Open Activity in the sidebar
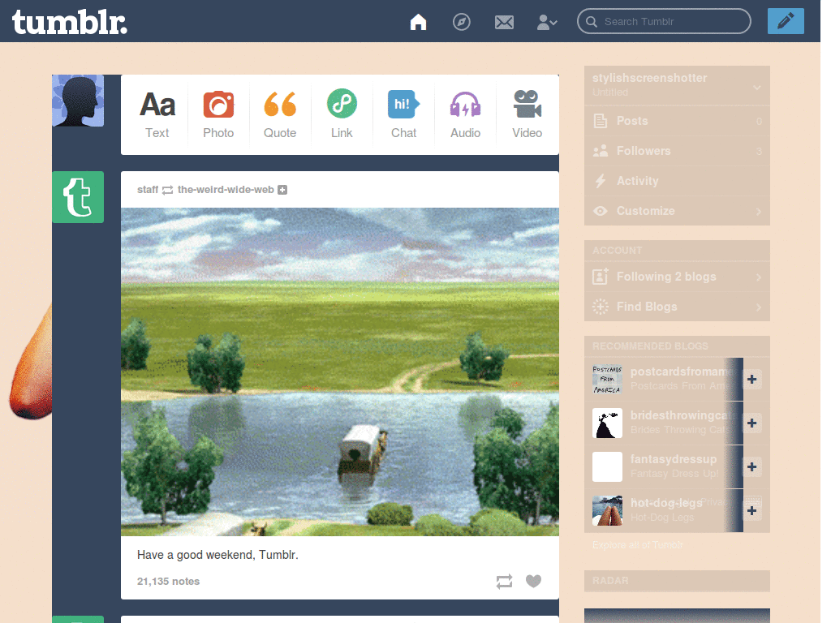831x623 pixels. (677, 181)
